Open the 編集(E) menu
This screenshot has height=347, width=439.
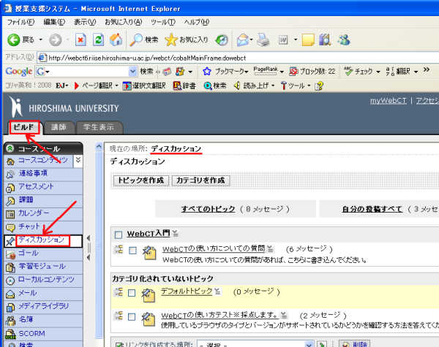[x=54, y=22]
